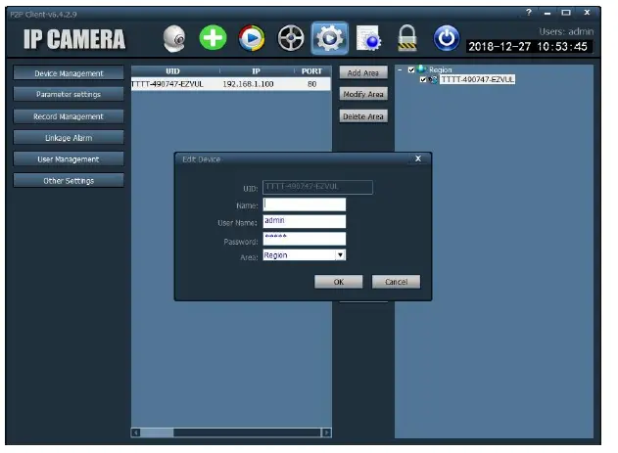This screenshot has width=618, height=453.
Task: Click the date time display 2018-12-27
Action: tap(528, 46)
